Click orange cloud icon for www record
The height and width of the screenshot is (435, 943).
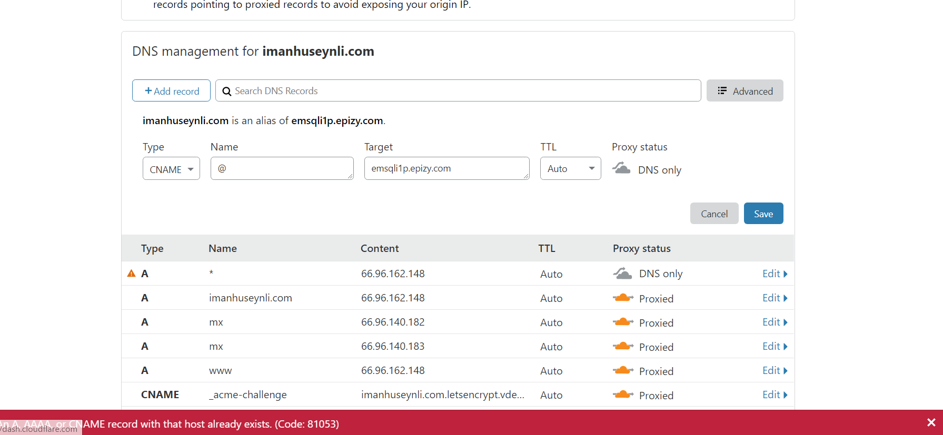click(x=623, y=370)
